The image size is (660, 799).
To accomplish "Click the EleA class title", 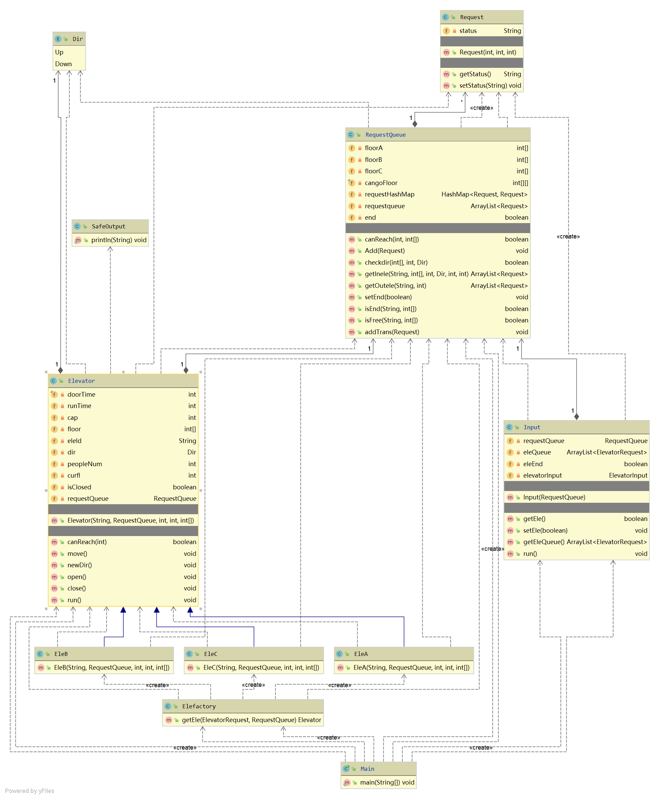I will [x=361, y=654].
